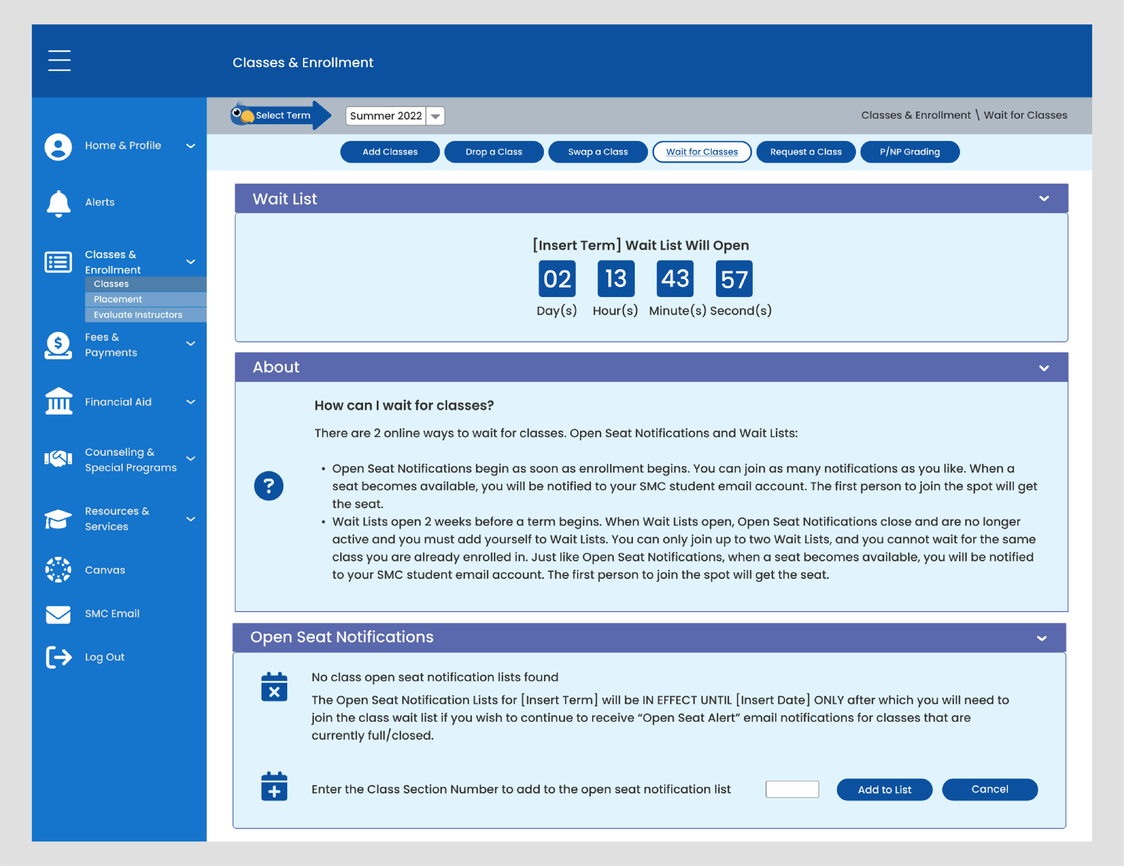Open the hamburger menu icon
The image size is (1124, 866).
59,61
